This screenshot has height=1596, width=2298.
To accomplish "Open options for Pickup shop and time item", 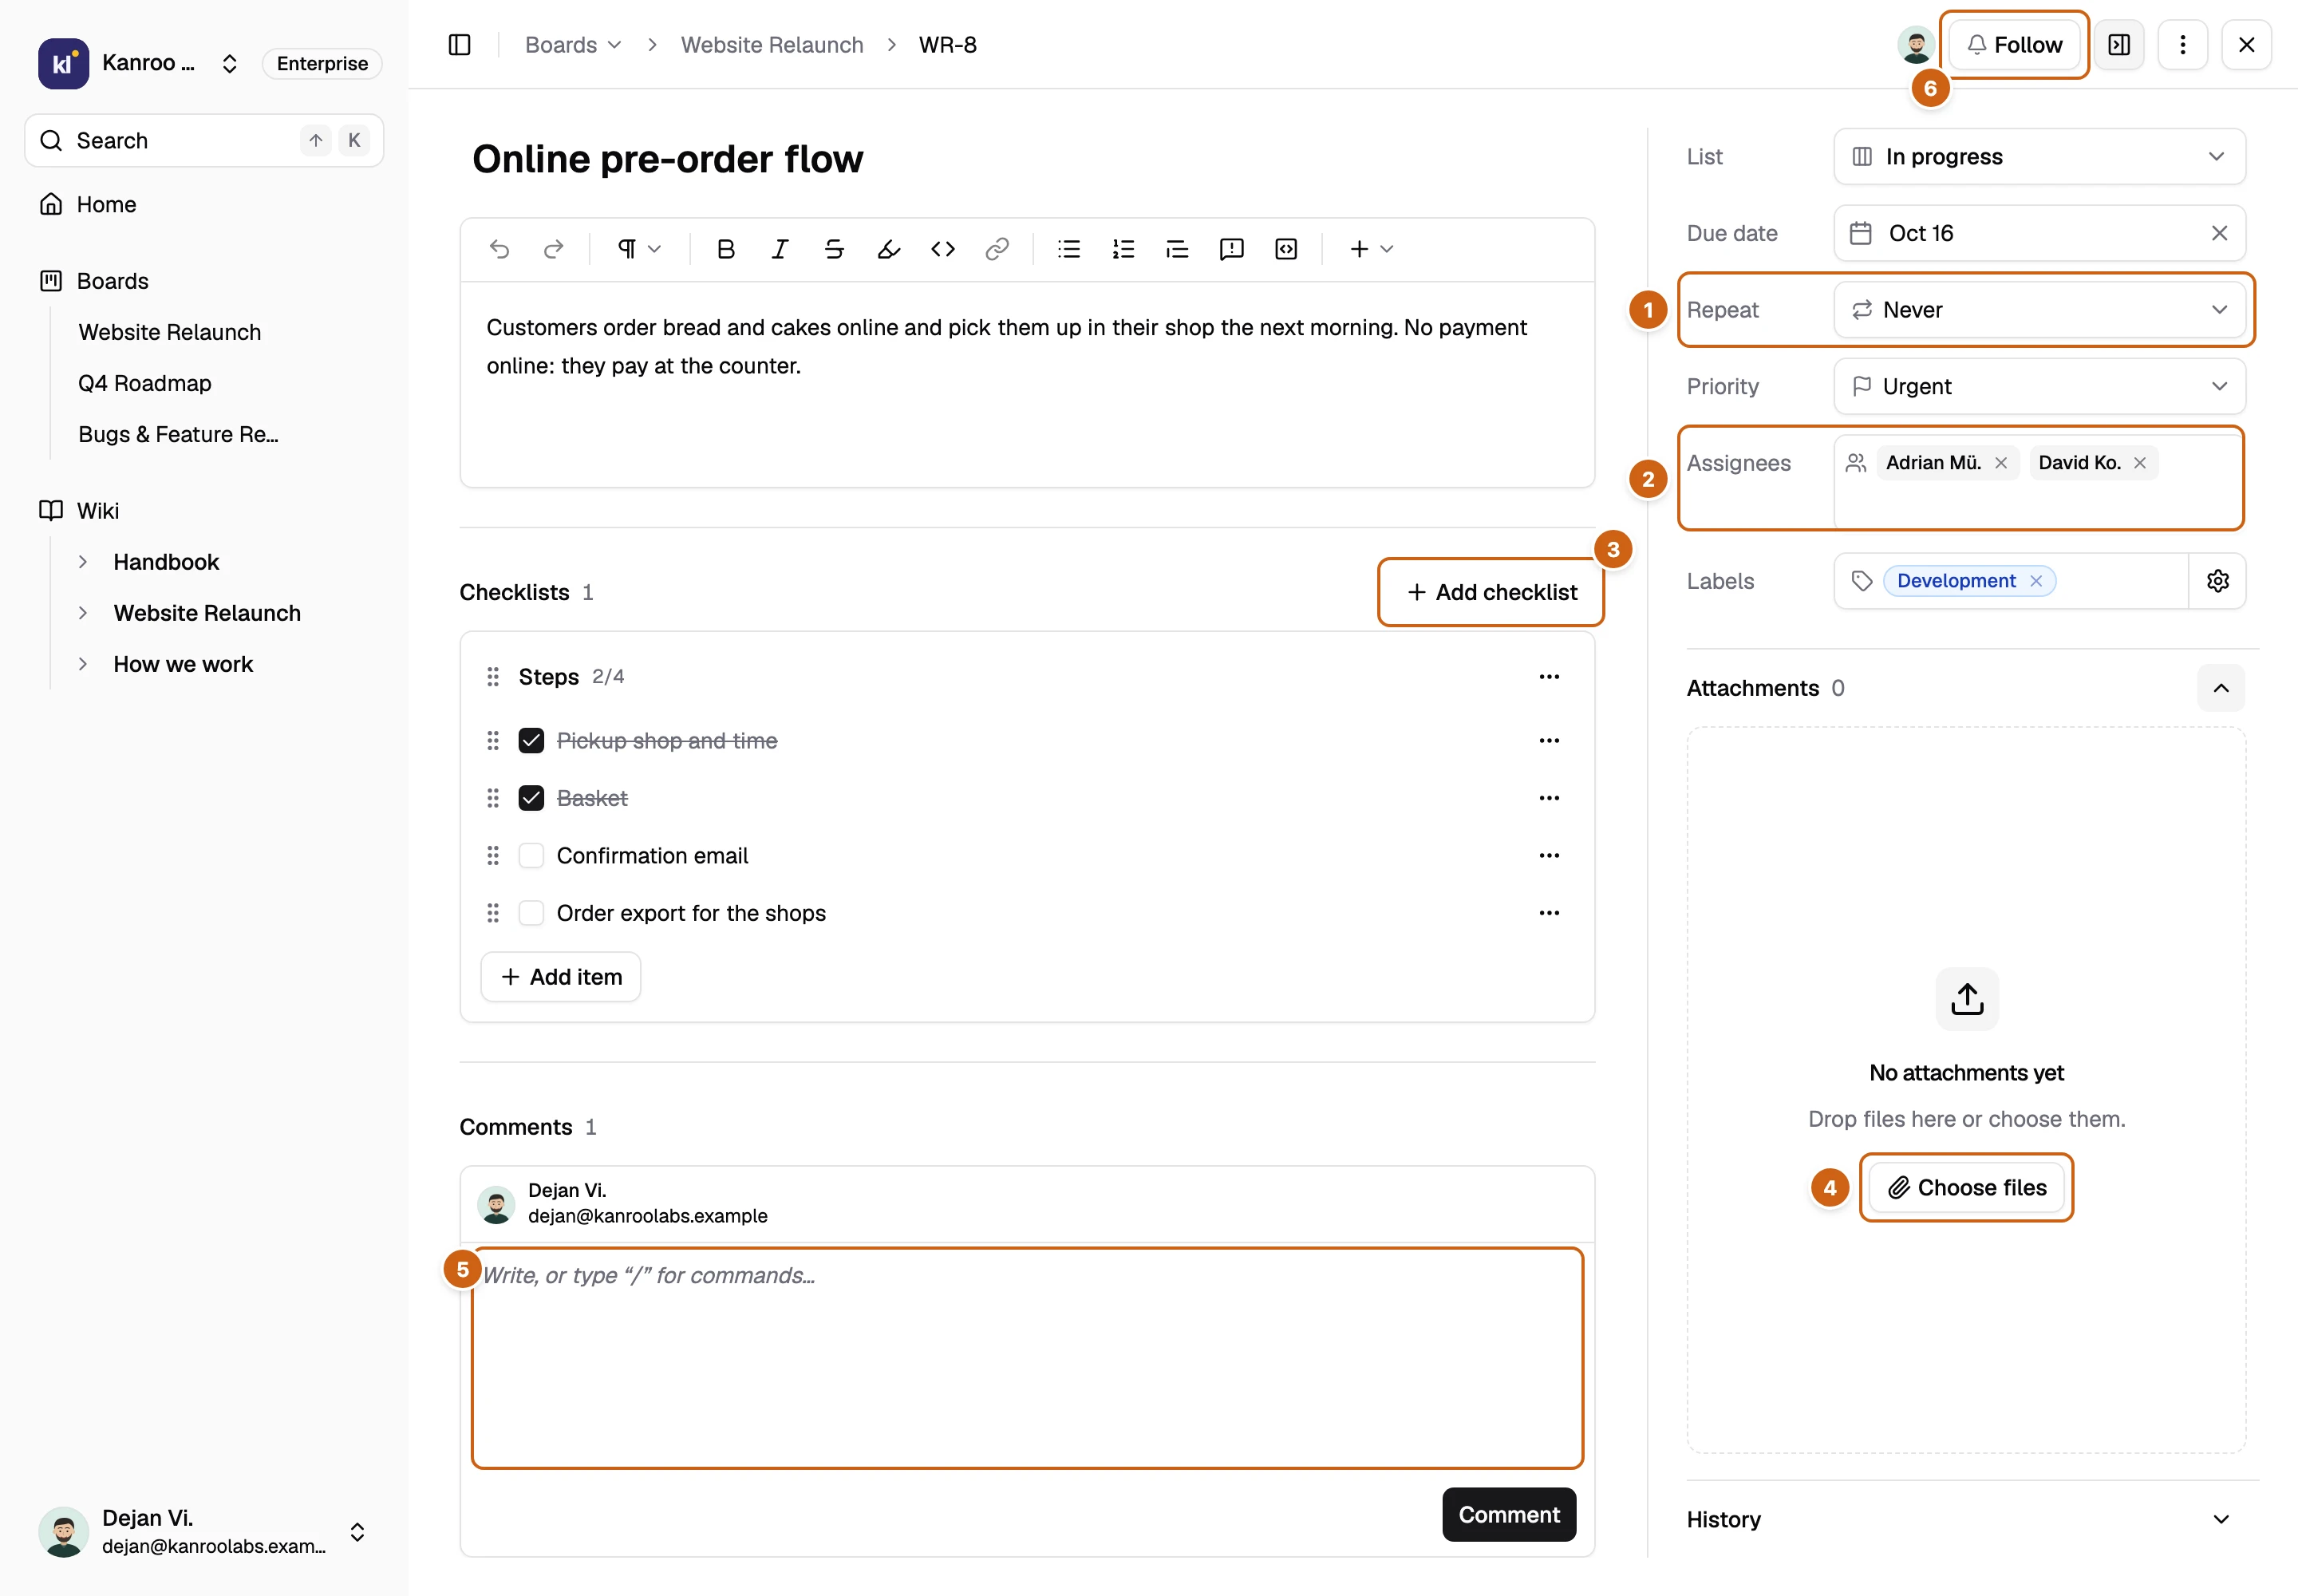I will point(1549,741).
